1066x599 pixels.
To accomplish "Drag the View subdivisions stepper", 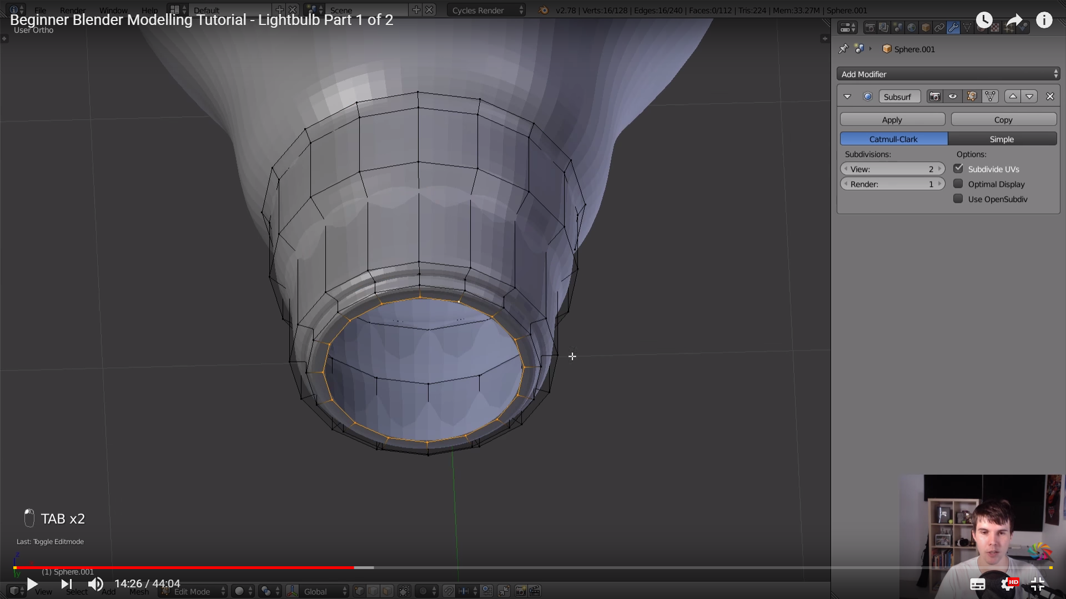I will pos(891,169).
